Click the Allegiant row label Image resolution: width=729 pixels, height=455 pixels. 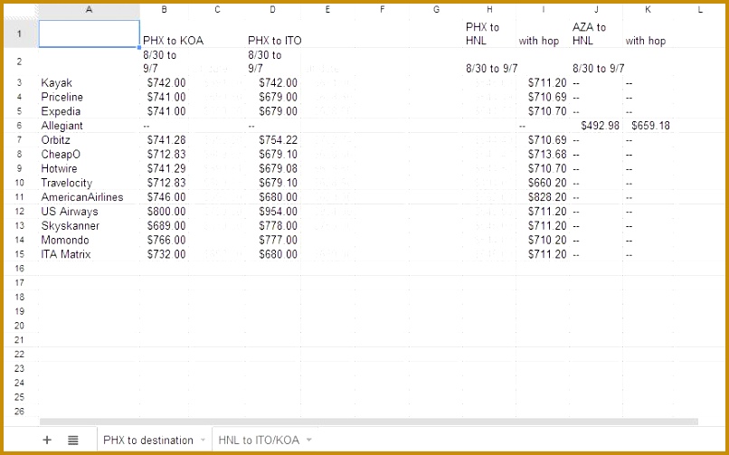pyautogui.click(x=62, y=126)
